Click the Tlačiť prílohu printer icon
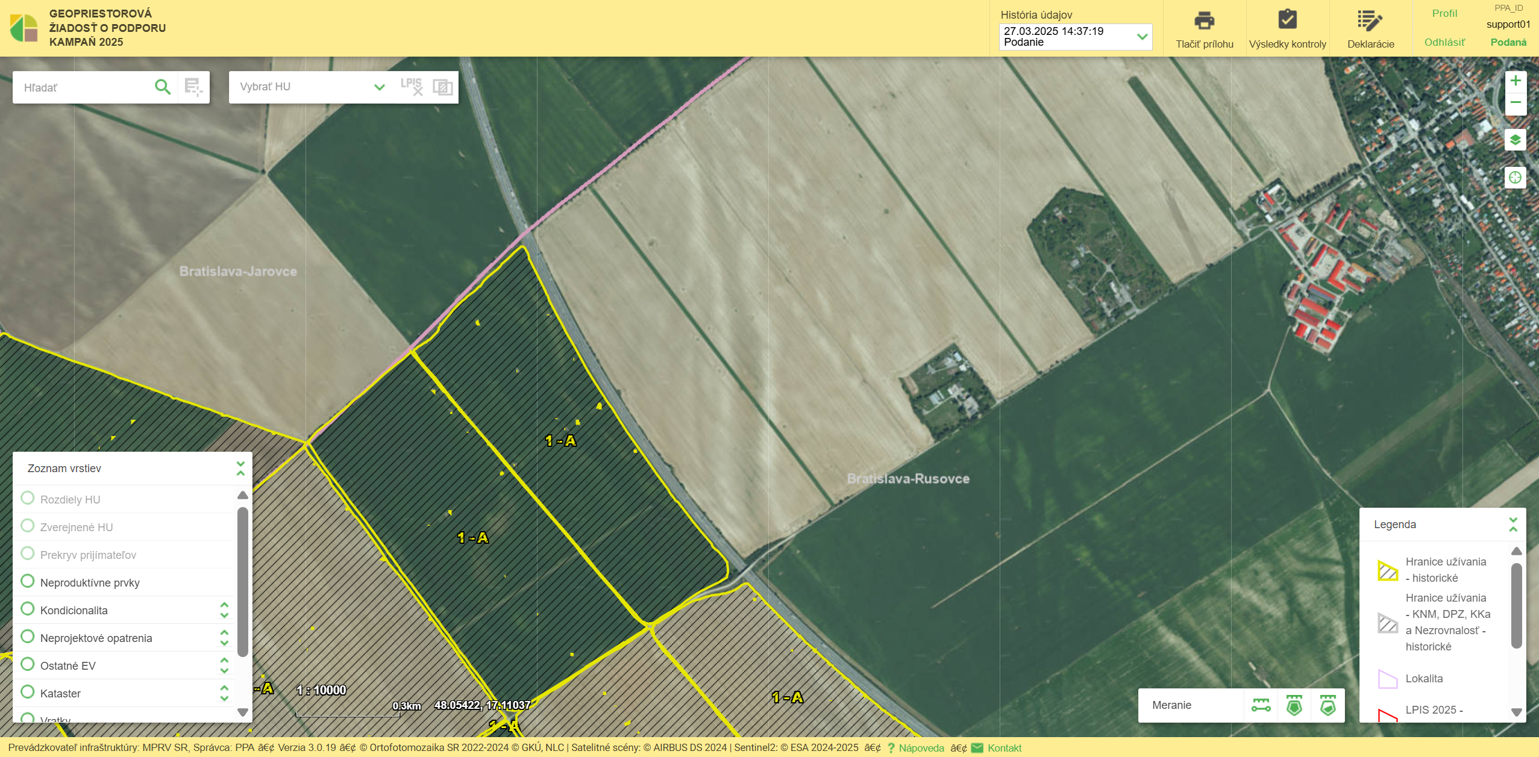Viewport: 1539px width, 757px height. (x=1203, y=20)
